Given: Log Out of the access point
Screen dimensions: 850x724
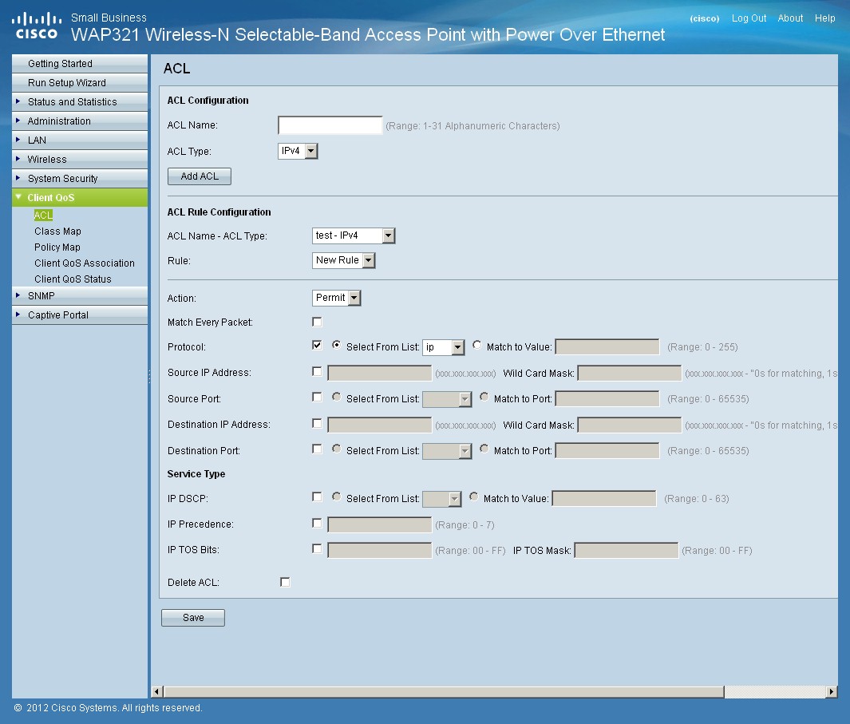Looking at the screenshot, I should [x=749, y=18].
